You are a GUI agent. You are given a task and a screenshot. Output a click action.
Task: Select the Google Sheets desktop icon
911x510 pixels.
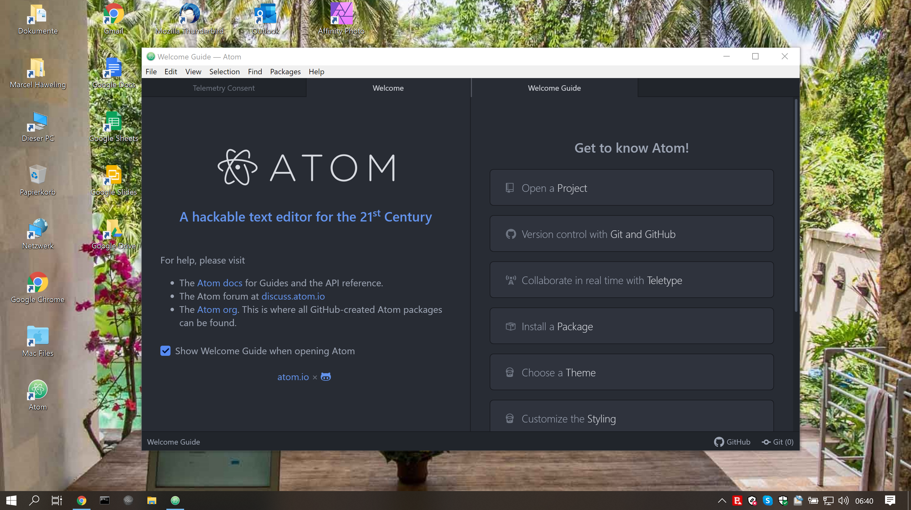click(x=114, y=127)
